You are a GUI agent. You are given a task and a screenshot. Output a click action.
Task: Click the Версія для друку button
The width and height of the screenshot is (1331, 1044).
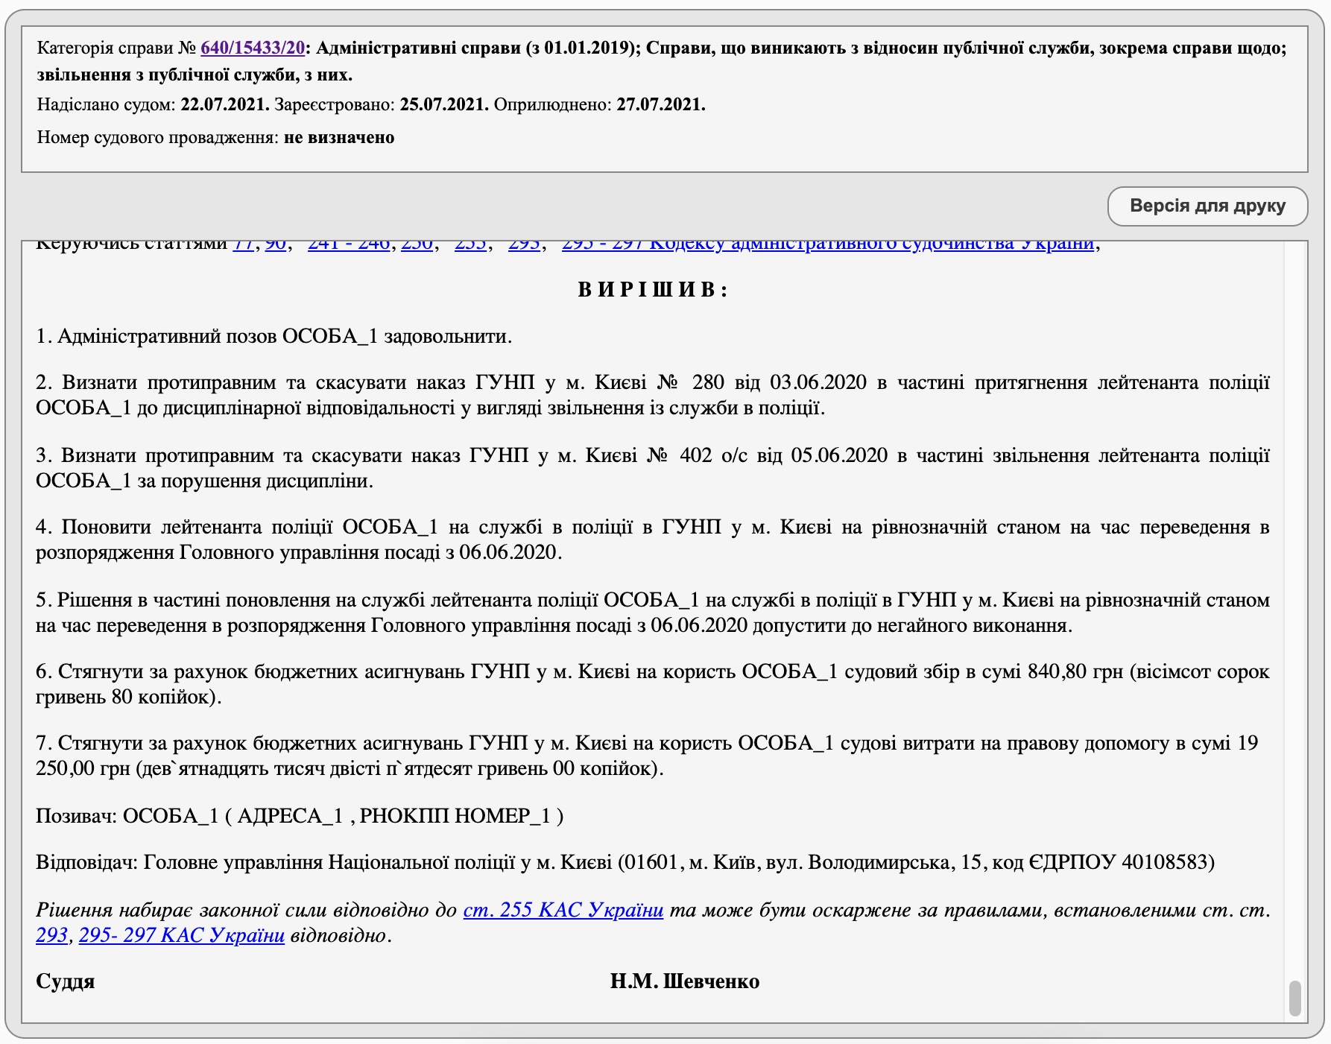[x=1207, y=206]
